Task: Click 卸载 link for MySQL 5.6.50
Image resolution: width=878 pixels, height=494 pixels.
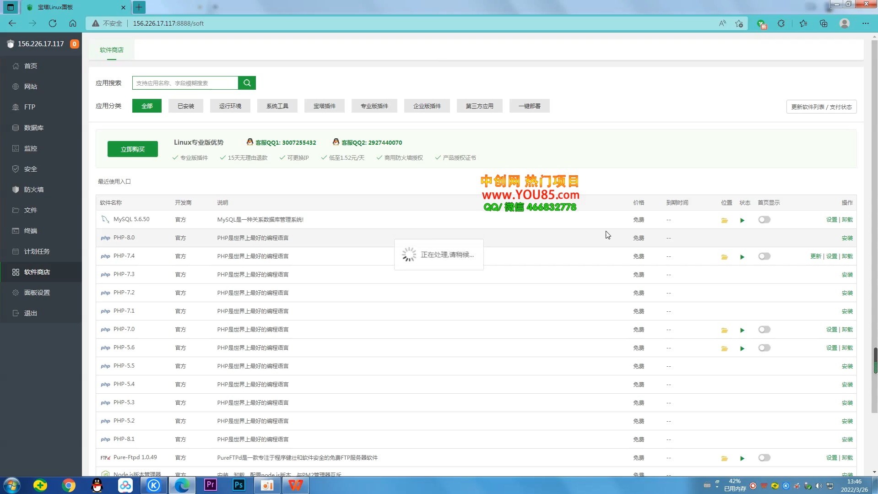Action: pos(847,220)
